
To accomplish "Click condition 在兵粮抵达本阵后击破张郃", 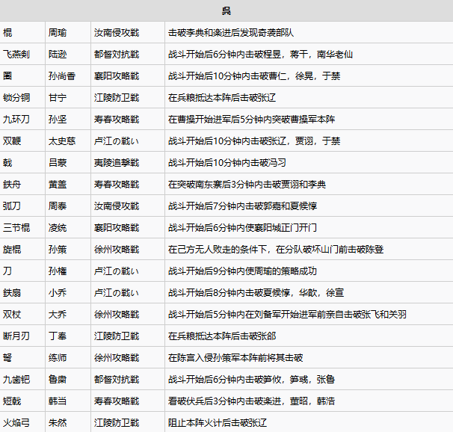I will (222, 336).
